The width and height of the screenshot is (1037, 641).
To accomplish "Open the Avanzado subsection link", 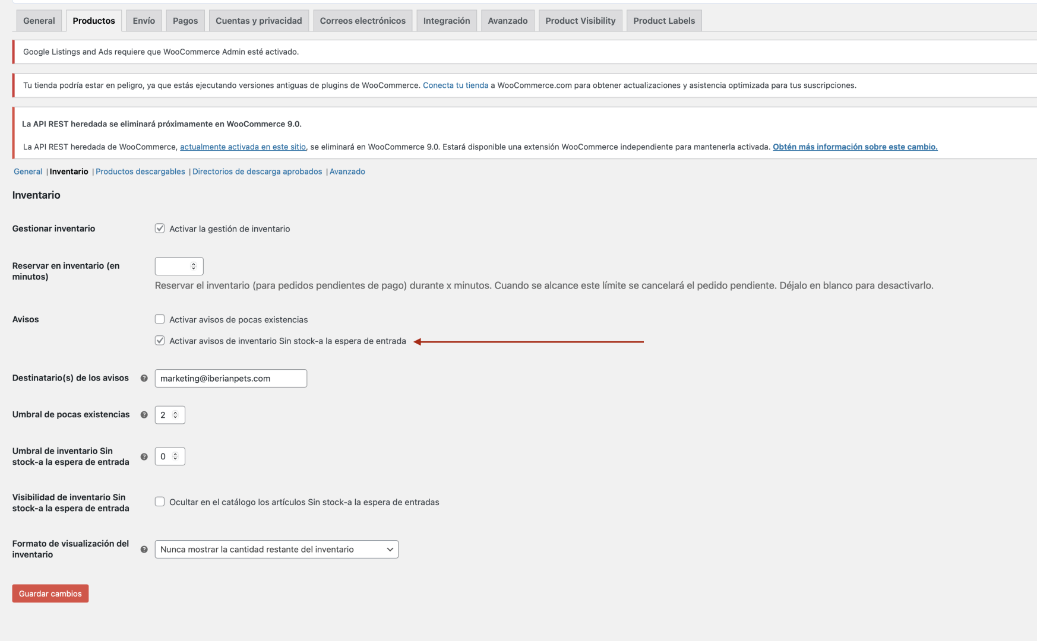I will click(347, 172).
